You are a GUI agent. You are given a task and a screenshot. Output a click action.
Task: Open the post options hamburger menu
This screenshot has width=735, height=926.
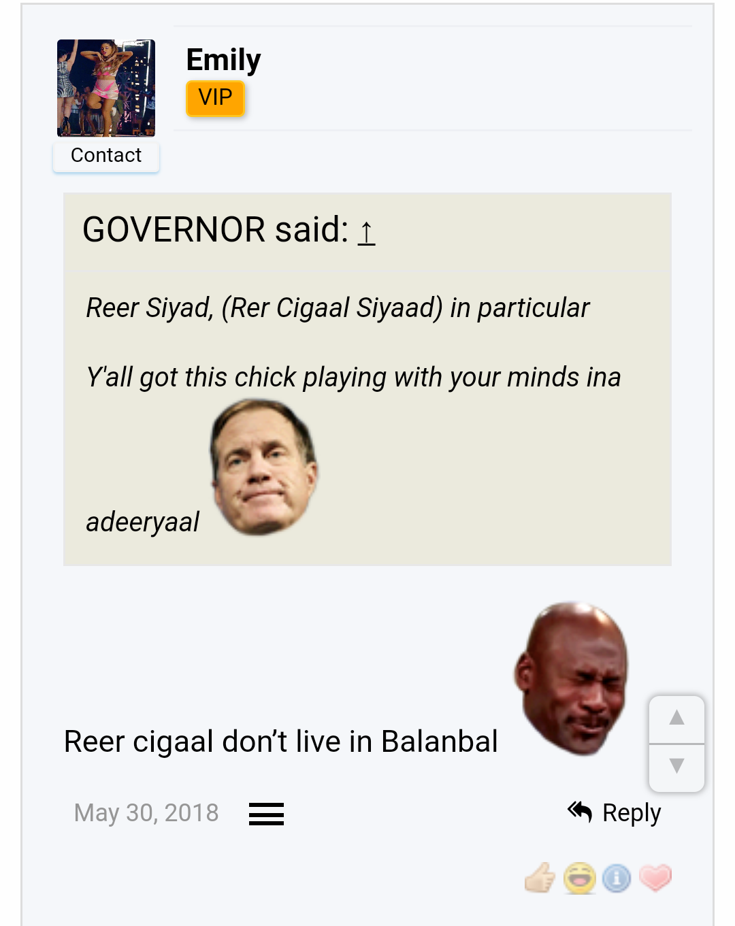(x=266, y=814)
